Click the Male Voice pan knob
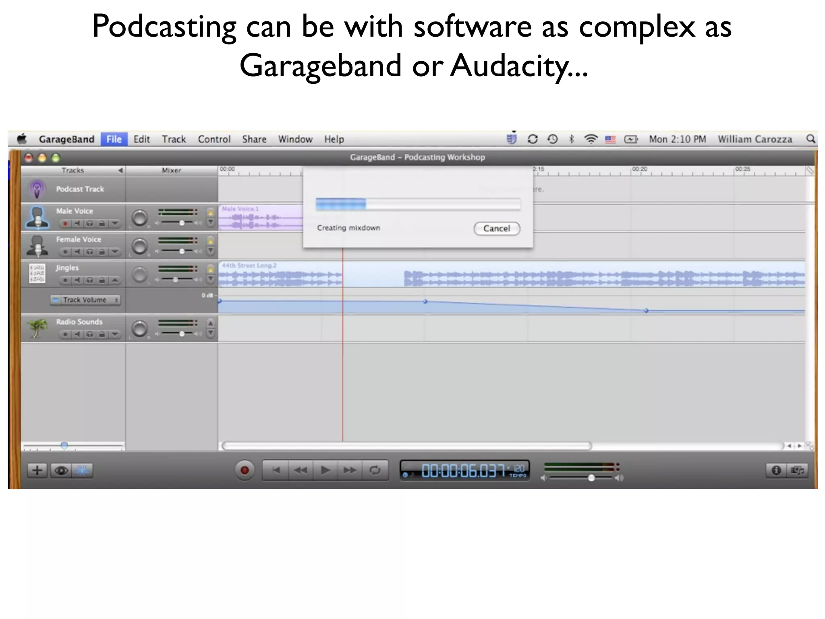 click(x=140, y=218)
